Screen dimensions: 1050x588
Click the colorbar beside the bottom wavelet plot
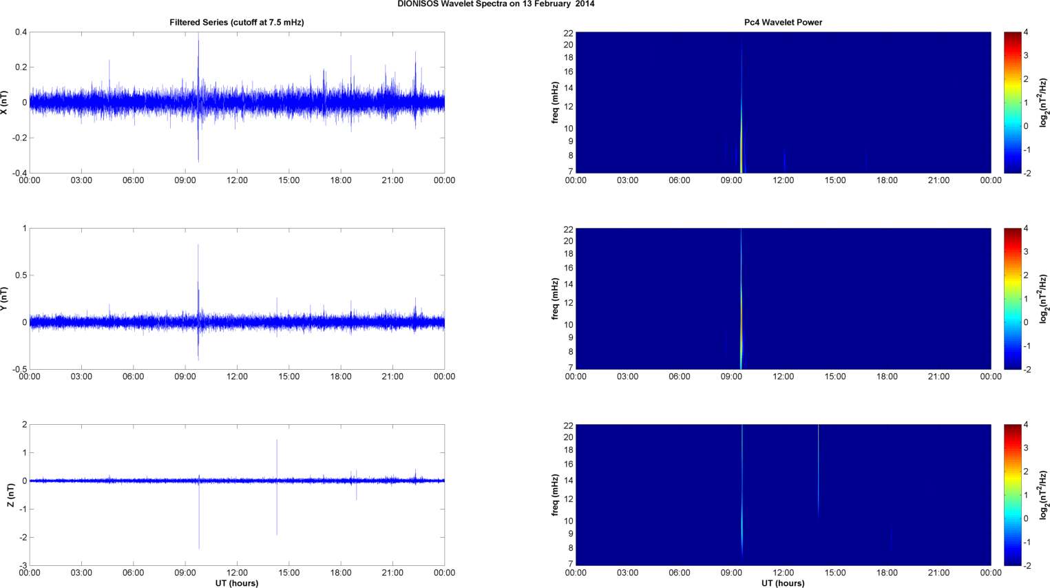1012,495
